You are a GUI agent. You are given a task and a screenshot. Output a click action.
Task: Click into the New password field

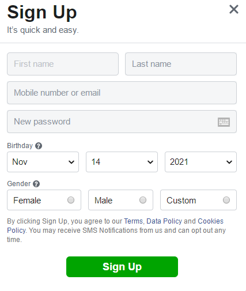[x=122, y=122]
